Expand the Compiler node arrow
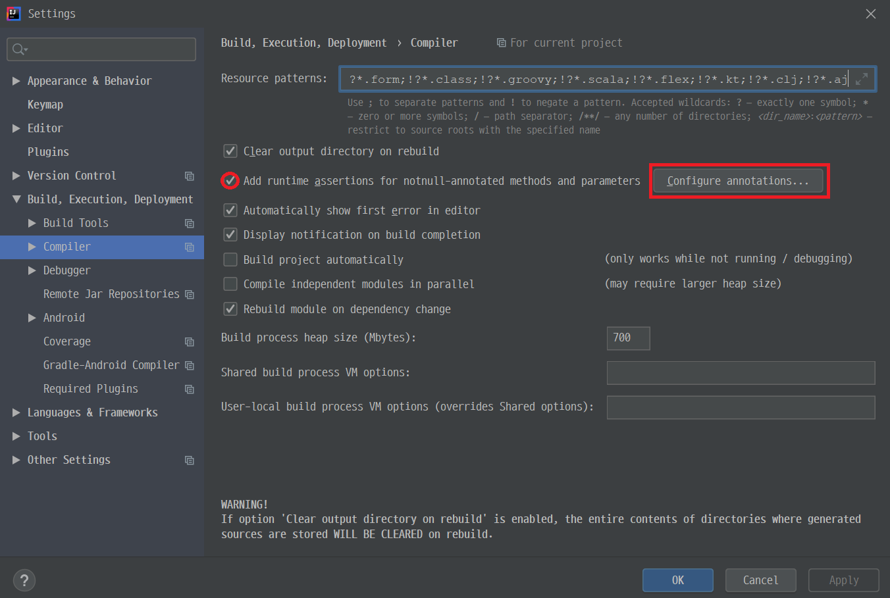The width and height of the screenshot is (890, 598). [32, 247]
